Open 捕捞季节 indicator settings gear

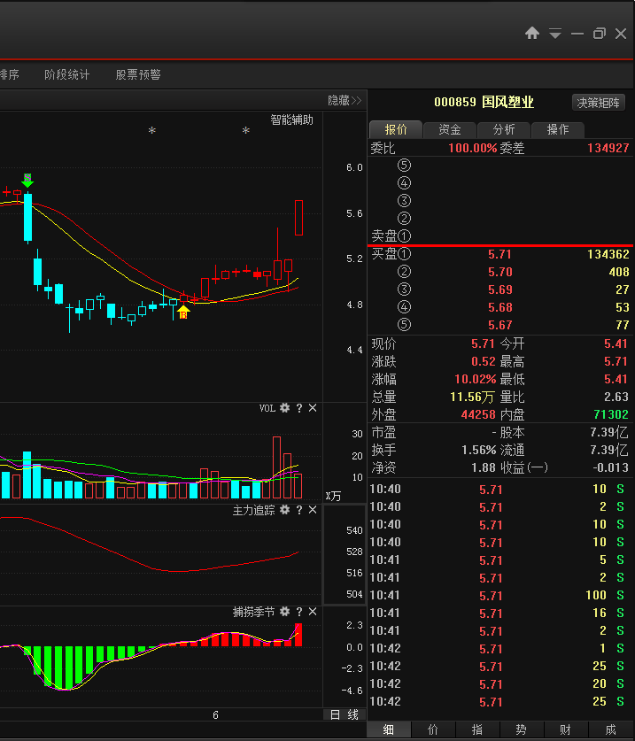(x=284, y=612)
